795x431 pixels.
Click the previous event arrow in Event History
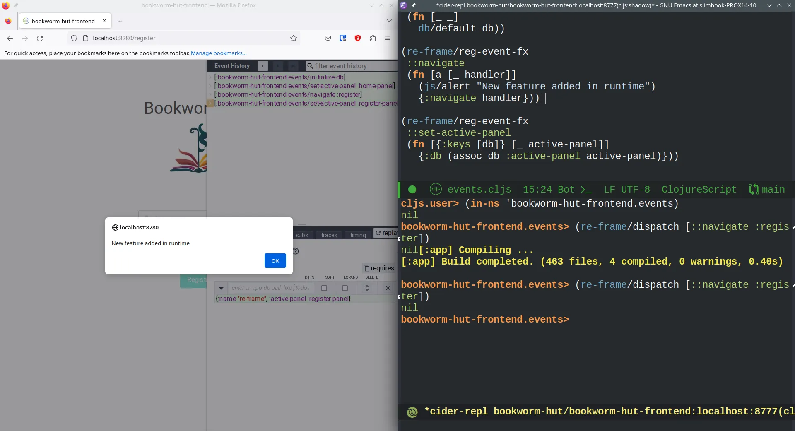(x=263, y=66)
